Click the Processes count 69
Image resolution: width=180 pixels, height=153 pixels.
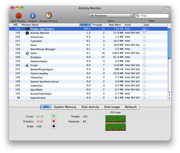click(x=84, y=121)
